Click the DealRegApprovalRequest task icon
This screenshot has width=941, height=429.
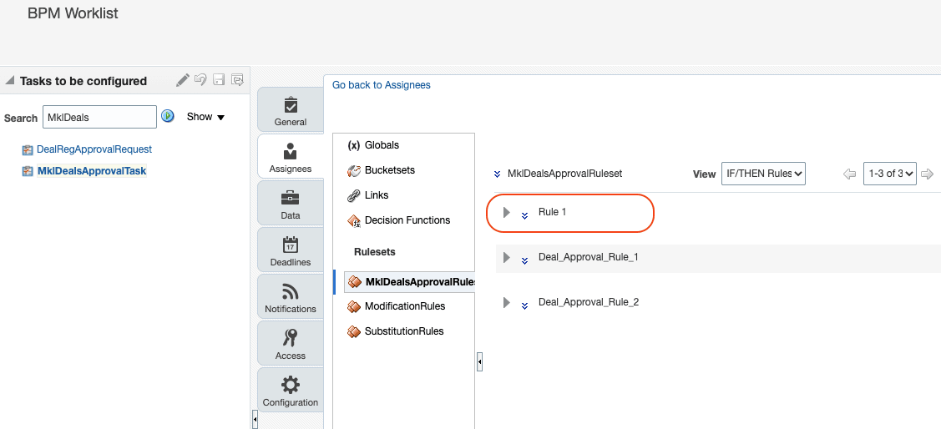pyautogui.click(x=28, y=150)
